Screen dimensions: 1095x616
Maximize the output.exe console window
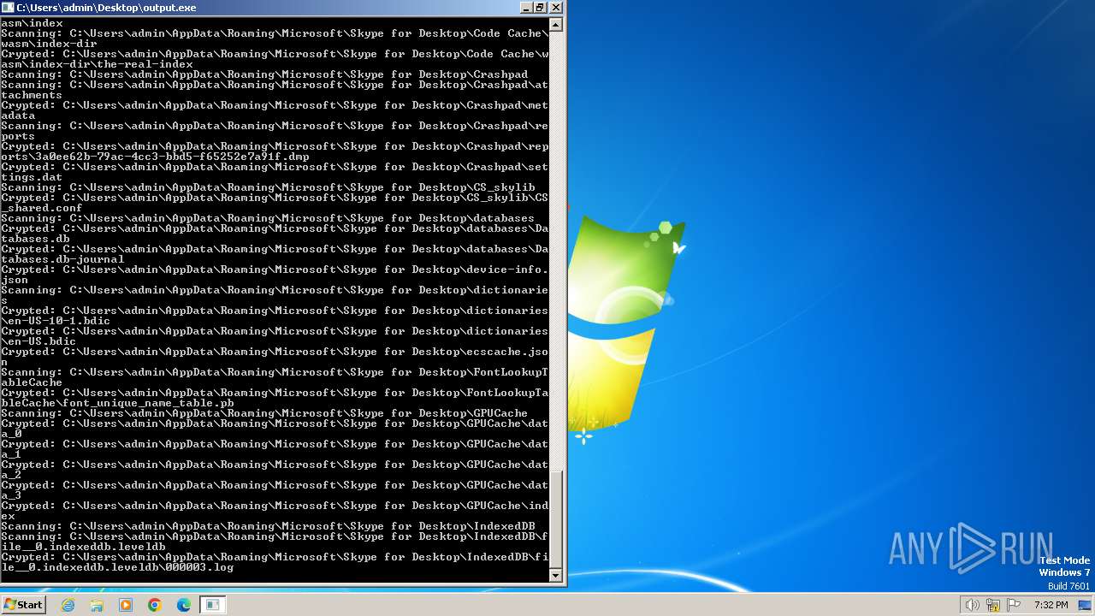click(540, 8)
